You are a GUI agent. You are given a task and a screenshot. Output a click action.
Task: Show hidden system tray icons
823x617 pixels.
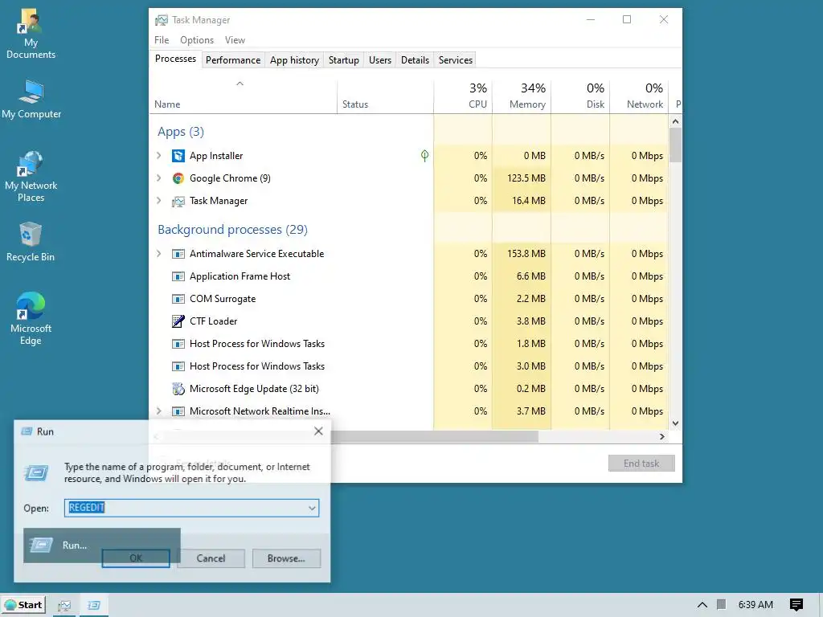702,605
